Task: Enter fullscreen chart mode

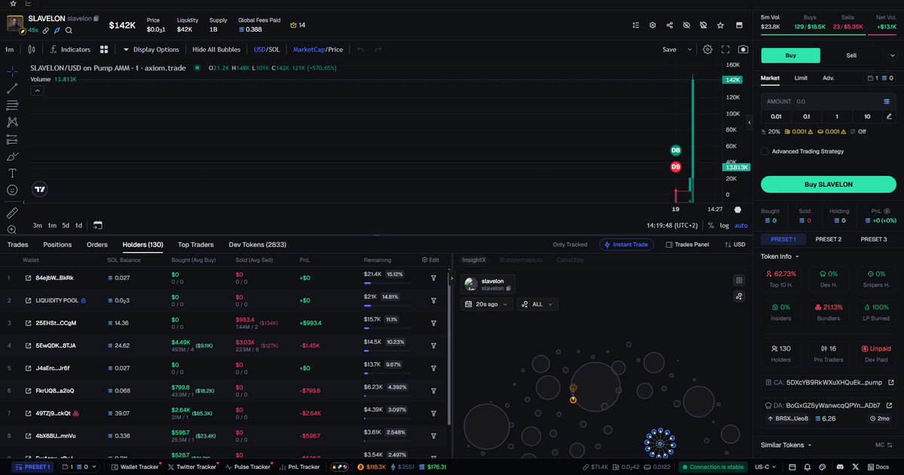Action: pyautogui.click(x=725, y=50)
